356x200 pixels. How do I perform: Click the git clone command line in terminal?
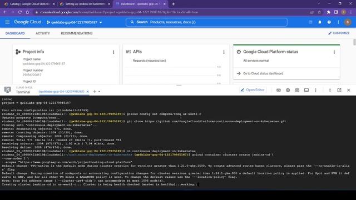click(x=144, y=121)
